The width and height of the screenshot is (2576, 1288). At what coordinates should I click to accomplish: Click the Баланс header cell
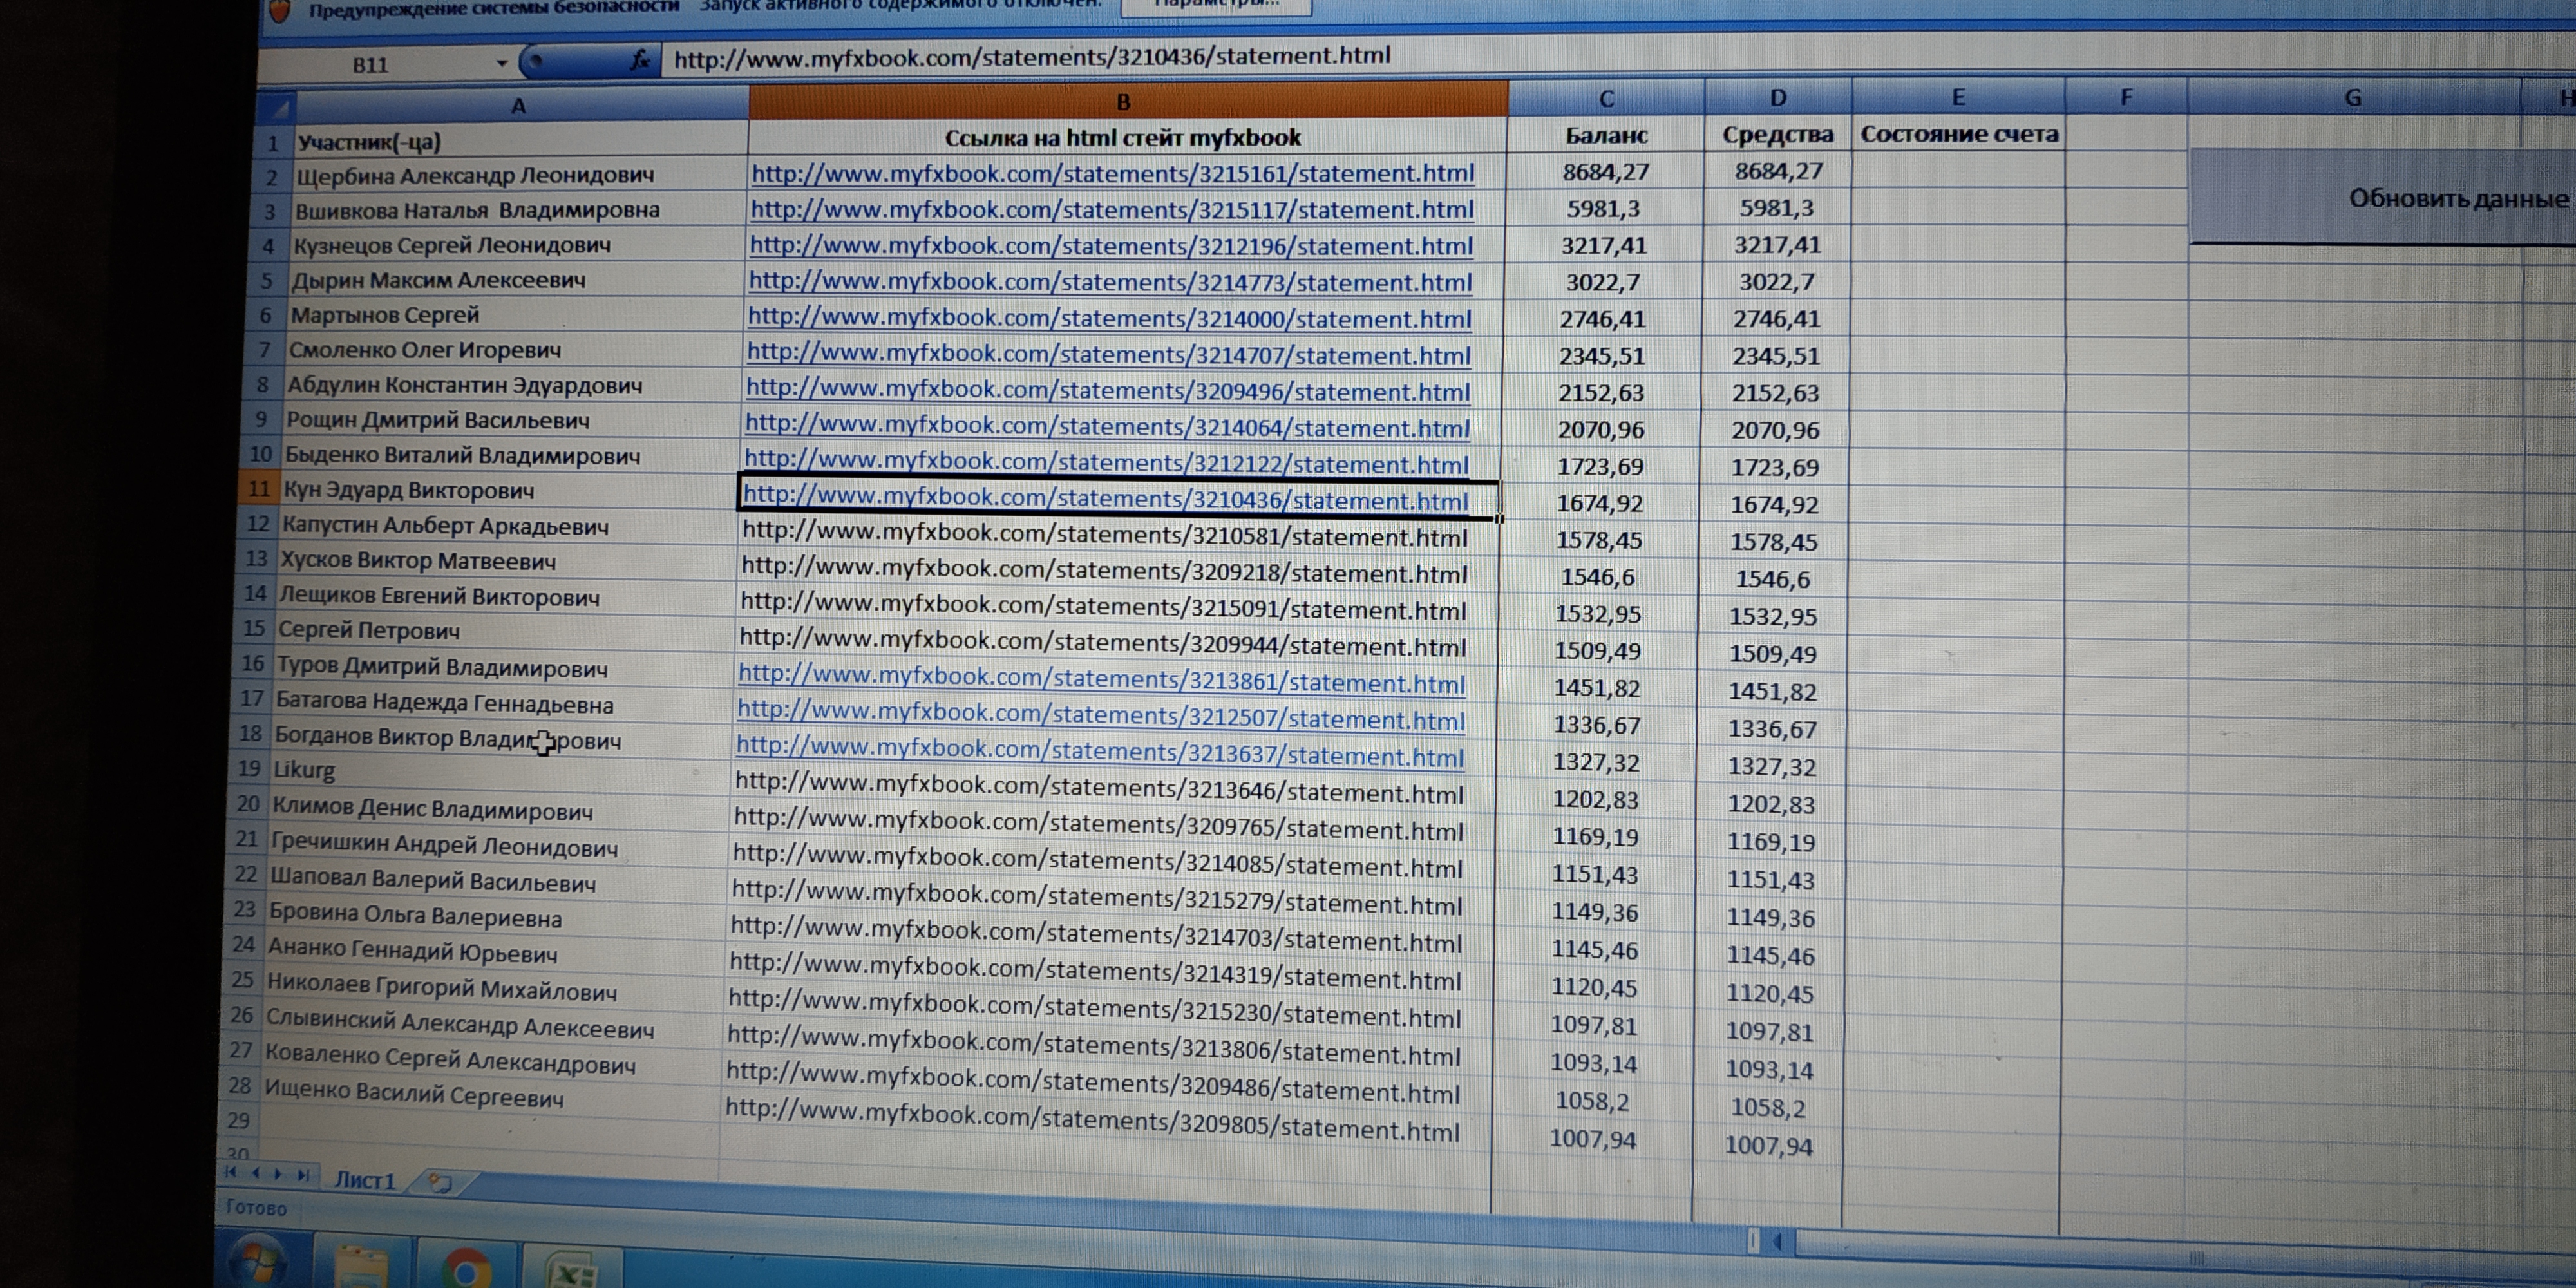(1606, 135)
